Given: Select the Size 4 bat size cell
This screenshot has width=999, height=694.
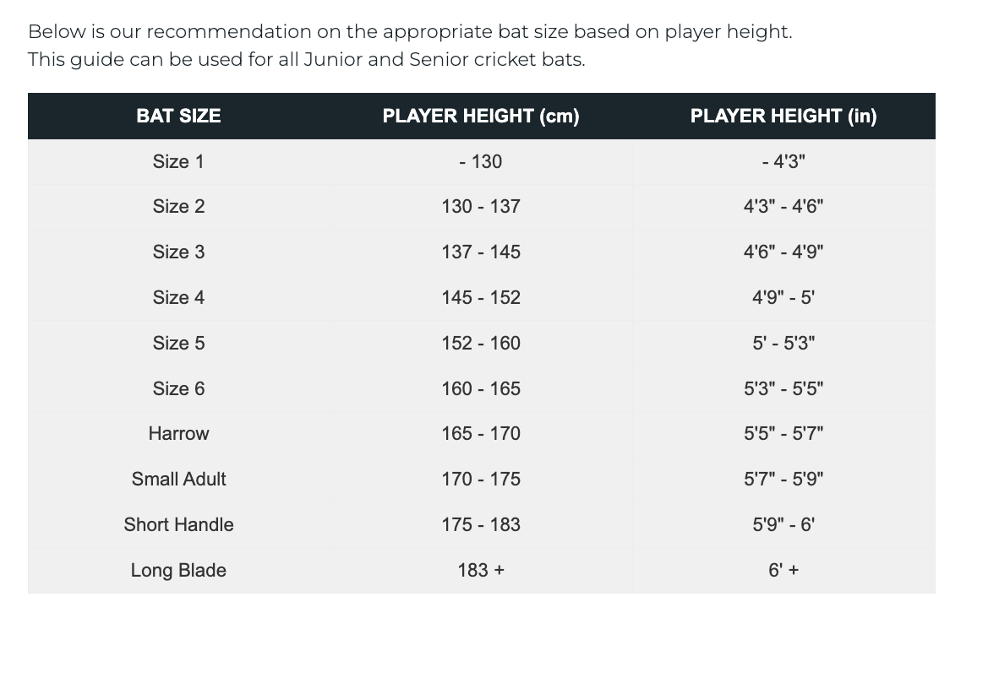Looking at the screenshot, I should point(178,297).
